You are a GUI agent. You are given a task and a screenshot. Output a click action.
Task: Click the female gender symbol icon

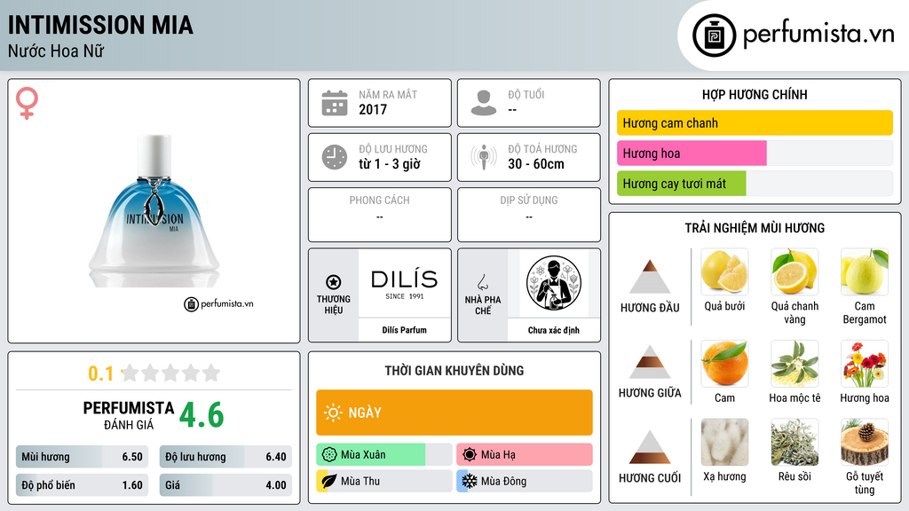(27, 103)
